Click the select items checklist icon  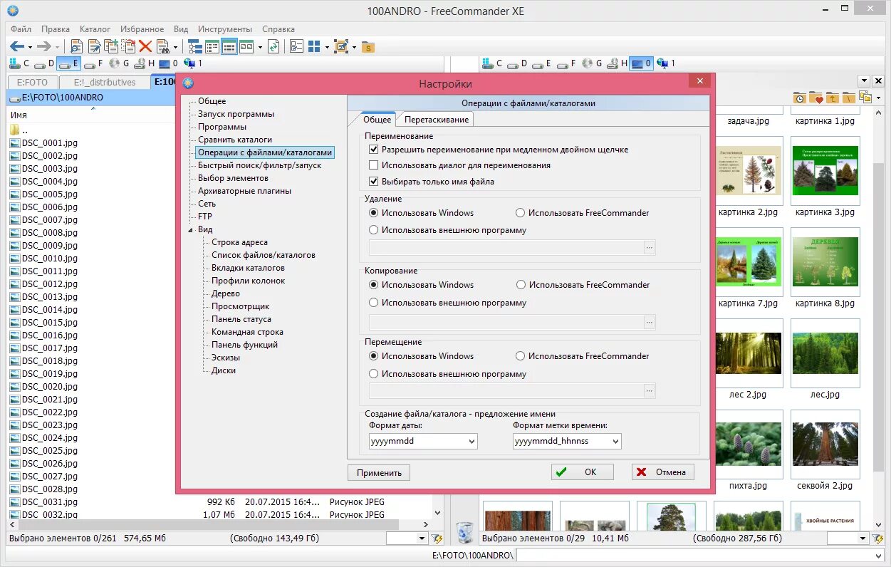tap(297, 46)
